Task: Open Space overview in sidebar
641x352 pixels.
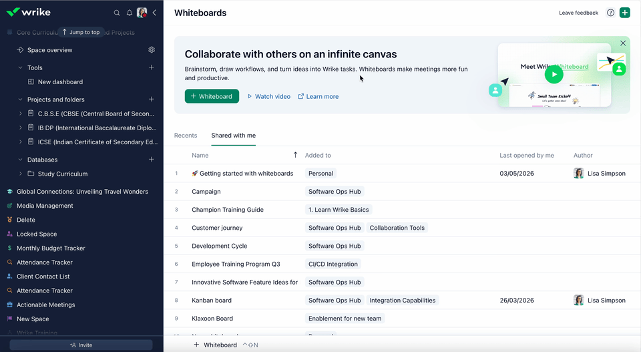Action: [x=50, y=50]
